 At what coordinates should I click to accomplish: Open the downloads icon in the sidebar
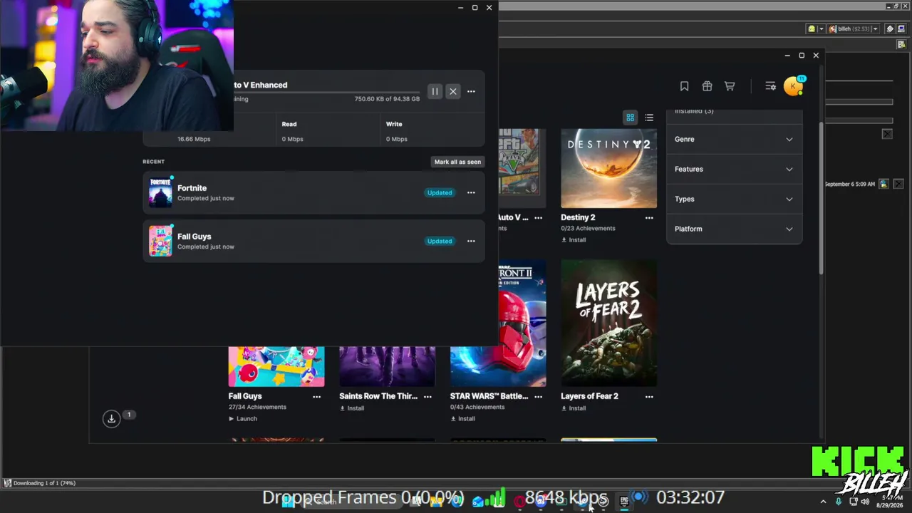click(111, 419)
